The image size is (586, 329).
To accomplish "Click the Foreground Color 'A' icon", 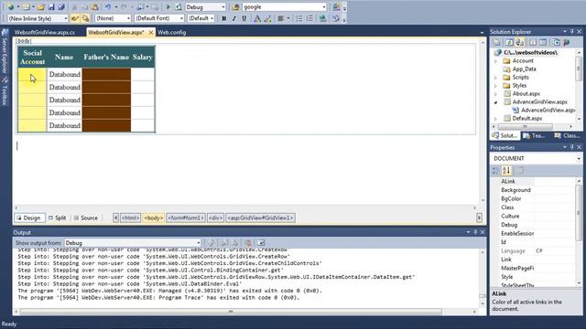I will click(257, 18).
